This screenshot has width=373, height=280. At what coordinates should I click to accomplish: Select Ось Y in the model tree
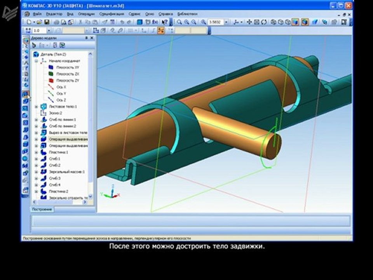point(61,94)
